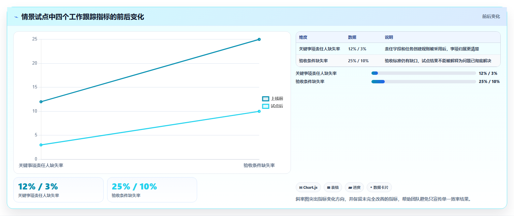Click the 斜率图突出指标变化方向 footer note
Screen dimensions: 514x216
click(384, 199)
